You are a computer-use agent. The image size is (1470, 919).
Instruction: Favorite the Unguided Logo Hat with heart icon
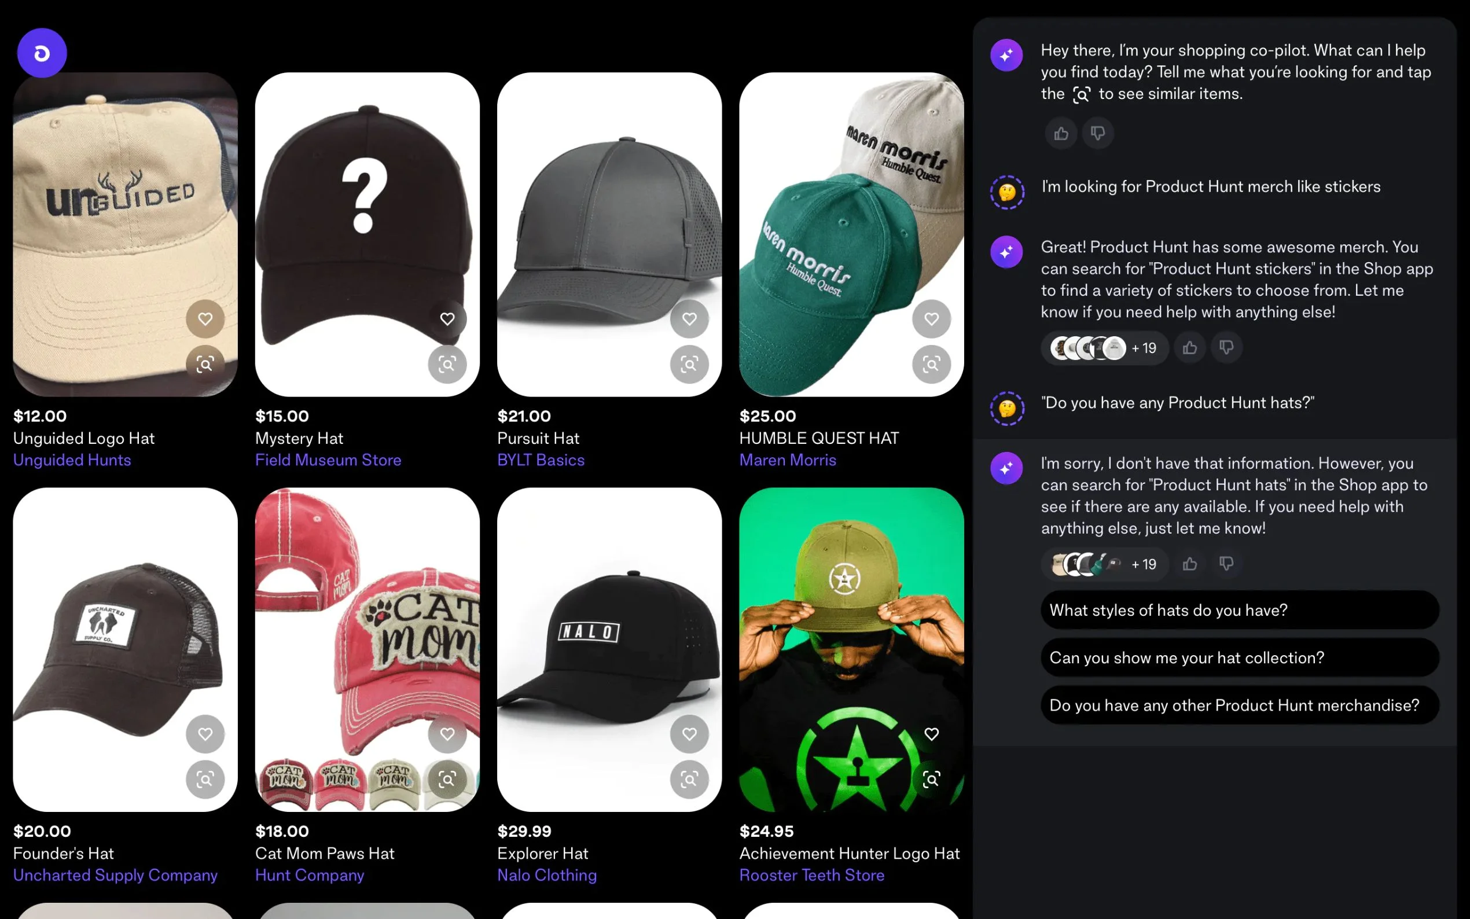(205, 318)
